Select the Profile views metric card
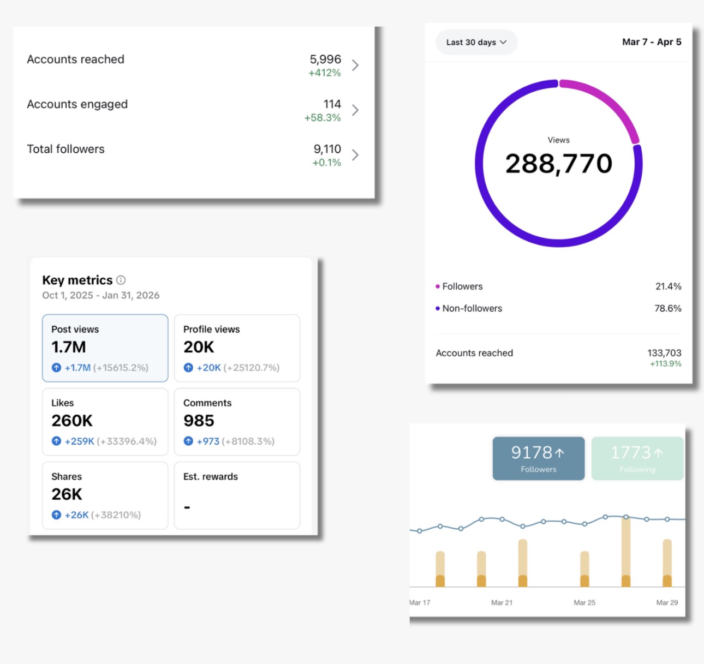The height and width of the screenshot is (664, 704). (237, 348)
